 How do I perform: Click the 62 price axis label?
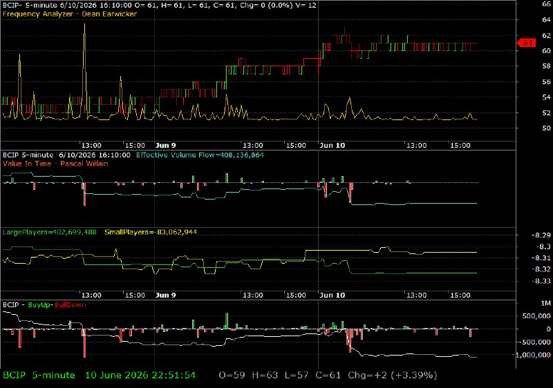[546, 36]
